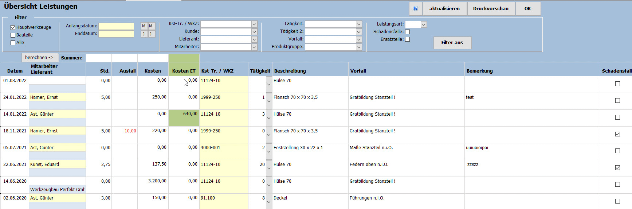Uncheck the Hauptwerkzeuge checkbox
This screenshot has width=632, height=209.
point(13,27)
